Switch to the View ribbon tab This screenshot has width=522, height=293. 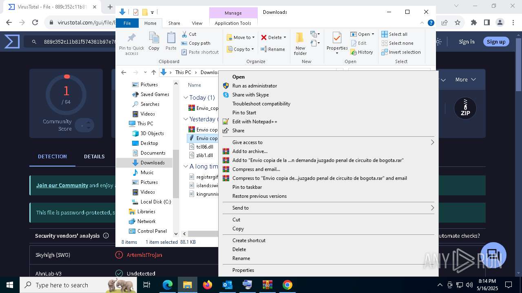click(197, 23)
